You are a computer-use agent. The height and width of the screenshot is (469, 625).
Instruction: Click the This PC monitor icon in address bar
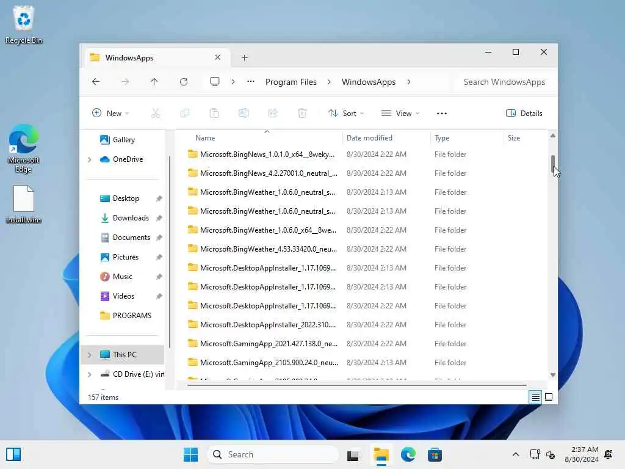click(x=215, y=82)
